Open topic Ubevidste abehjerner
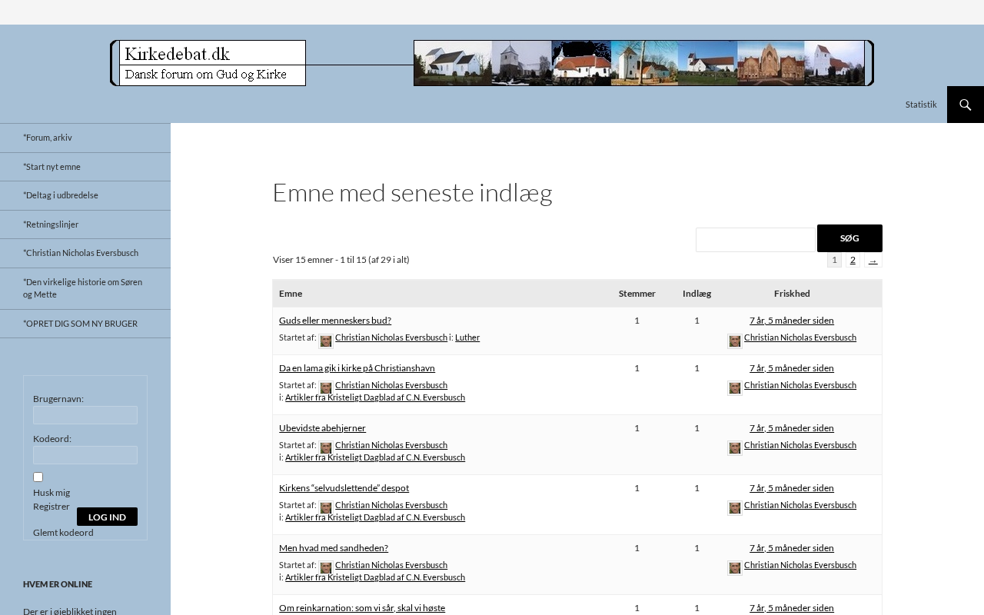 coord(322,428)
